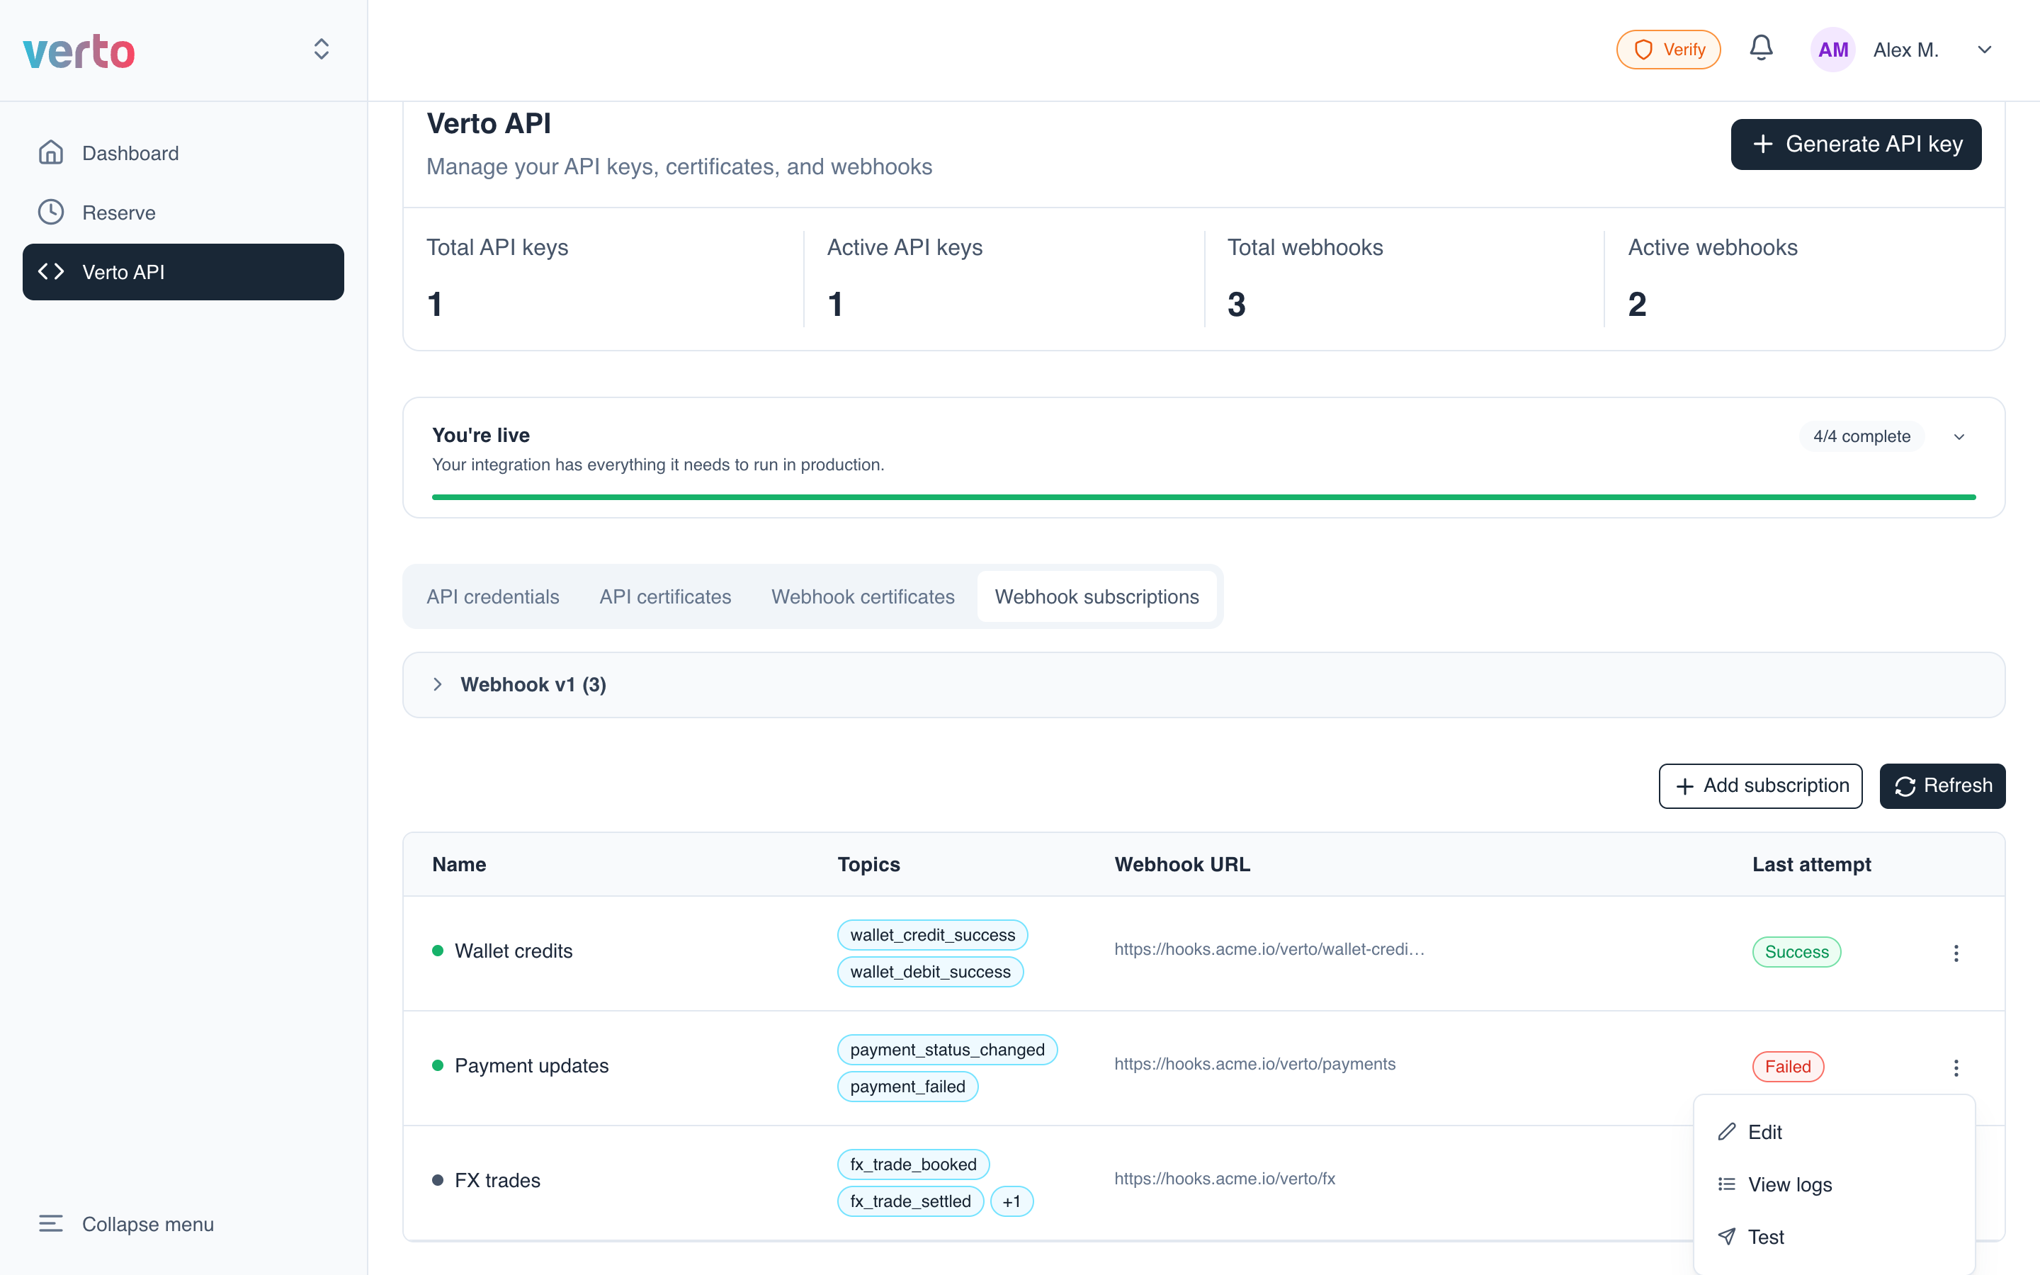2040x1275 pixels.
Task: Click the green integration progress bar
Action: 1203,497
